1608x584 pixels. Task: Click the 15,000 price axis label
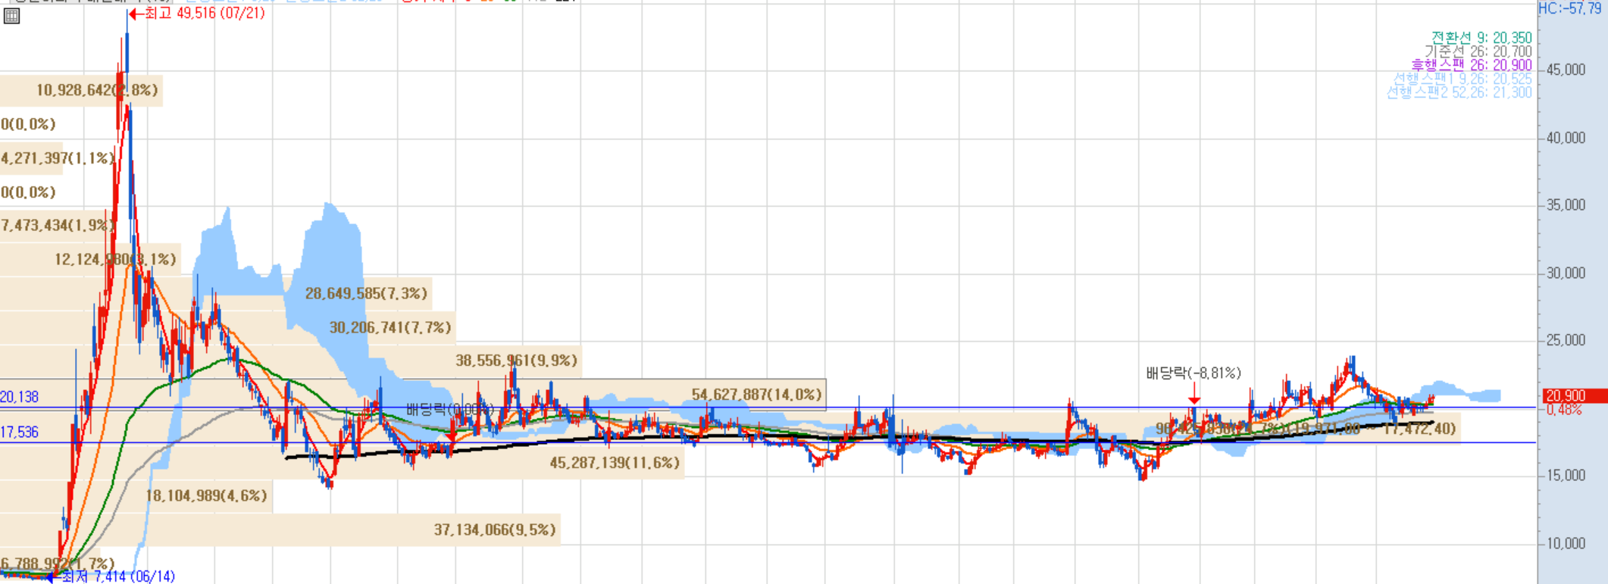point(1566,476)
